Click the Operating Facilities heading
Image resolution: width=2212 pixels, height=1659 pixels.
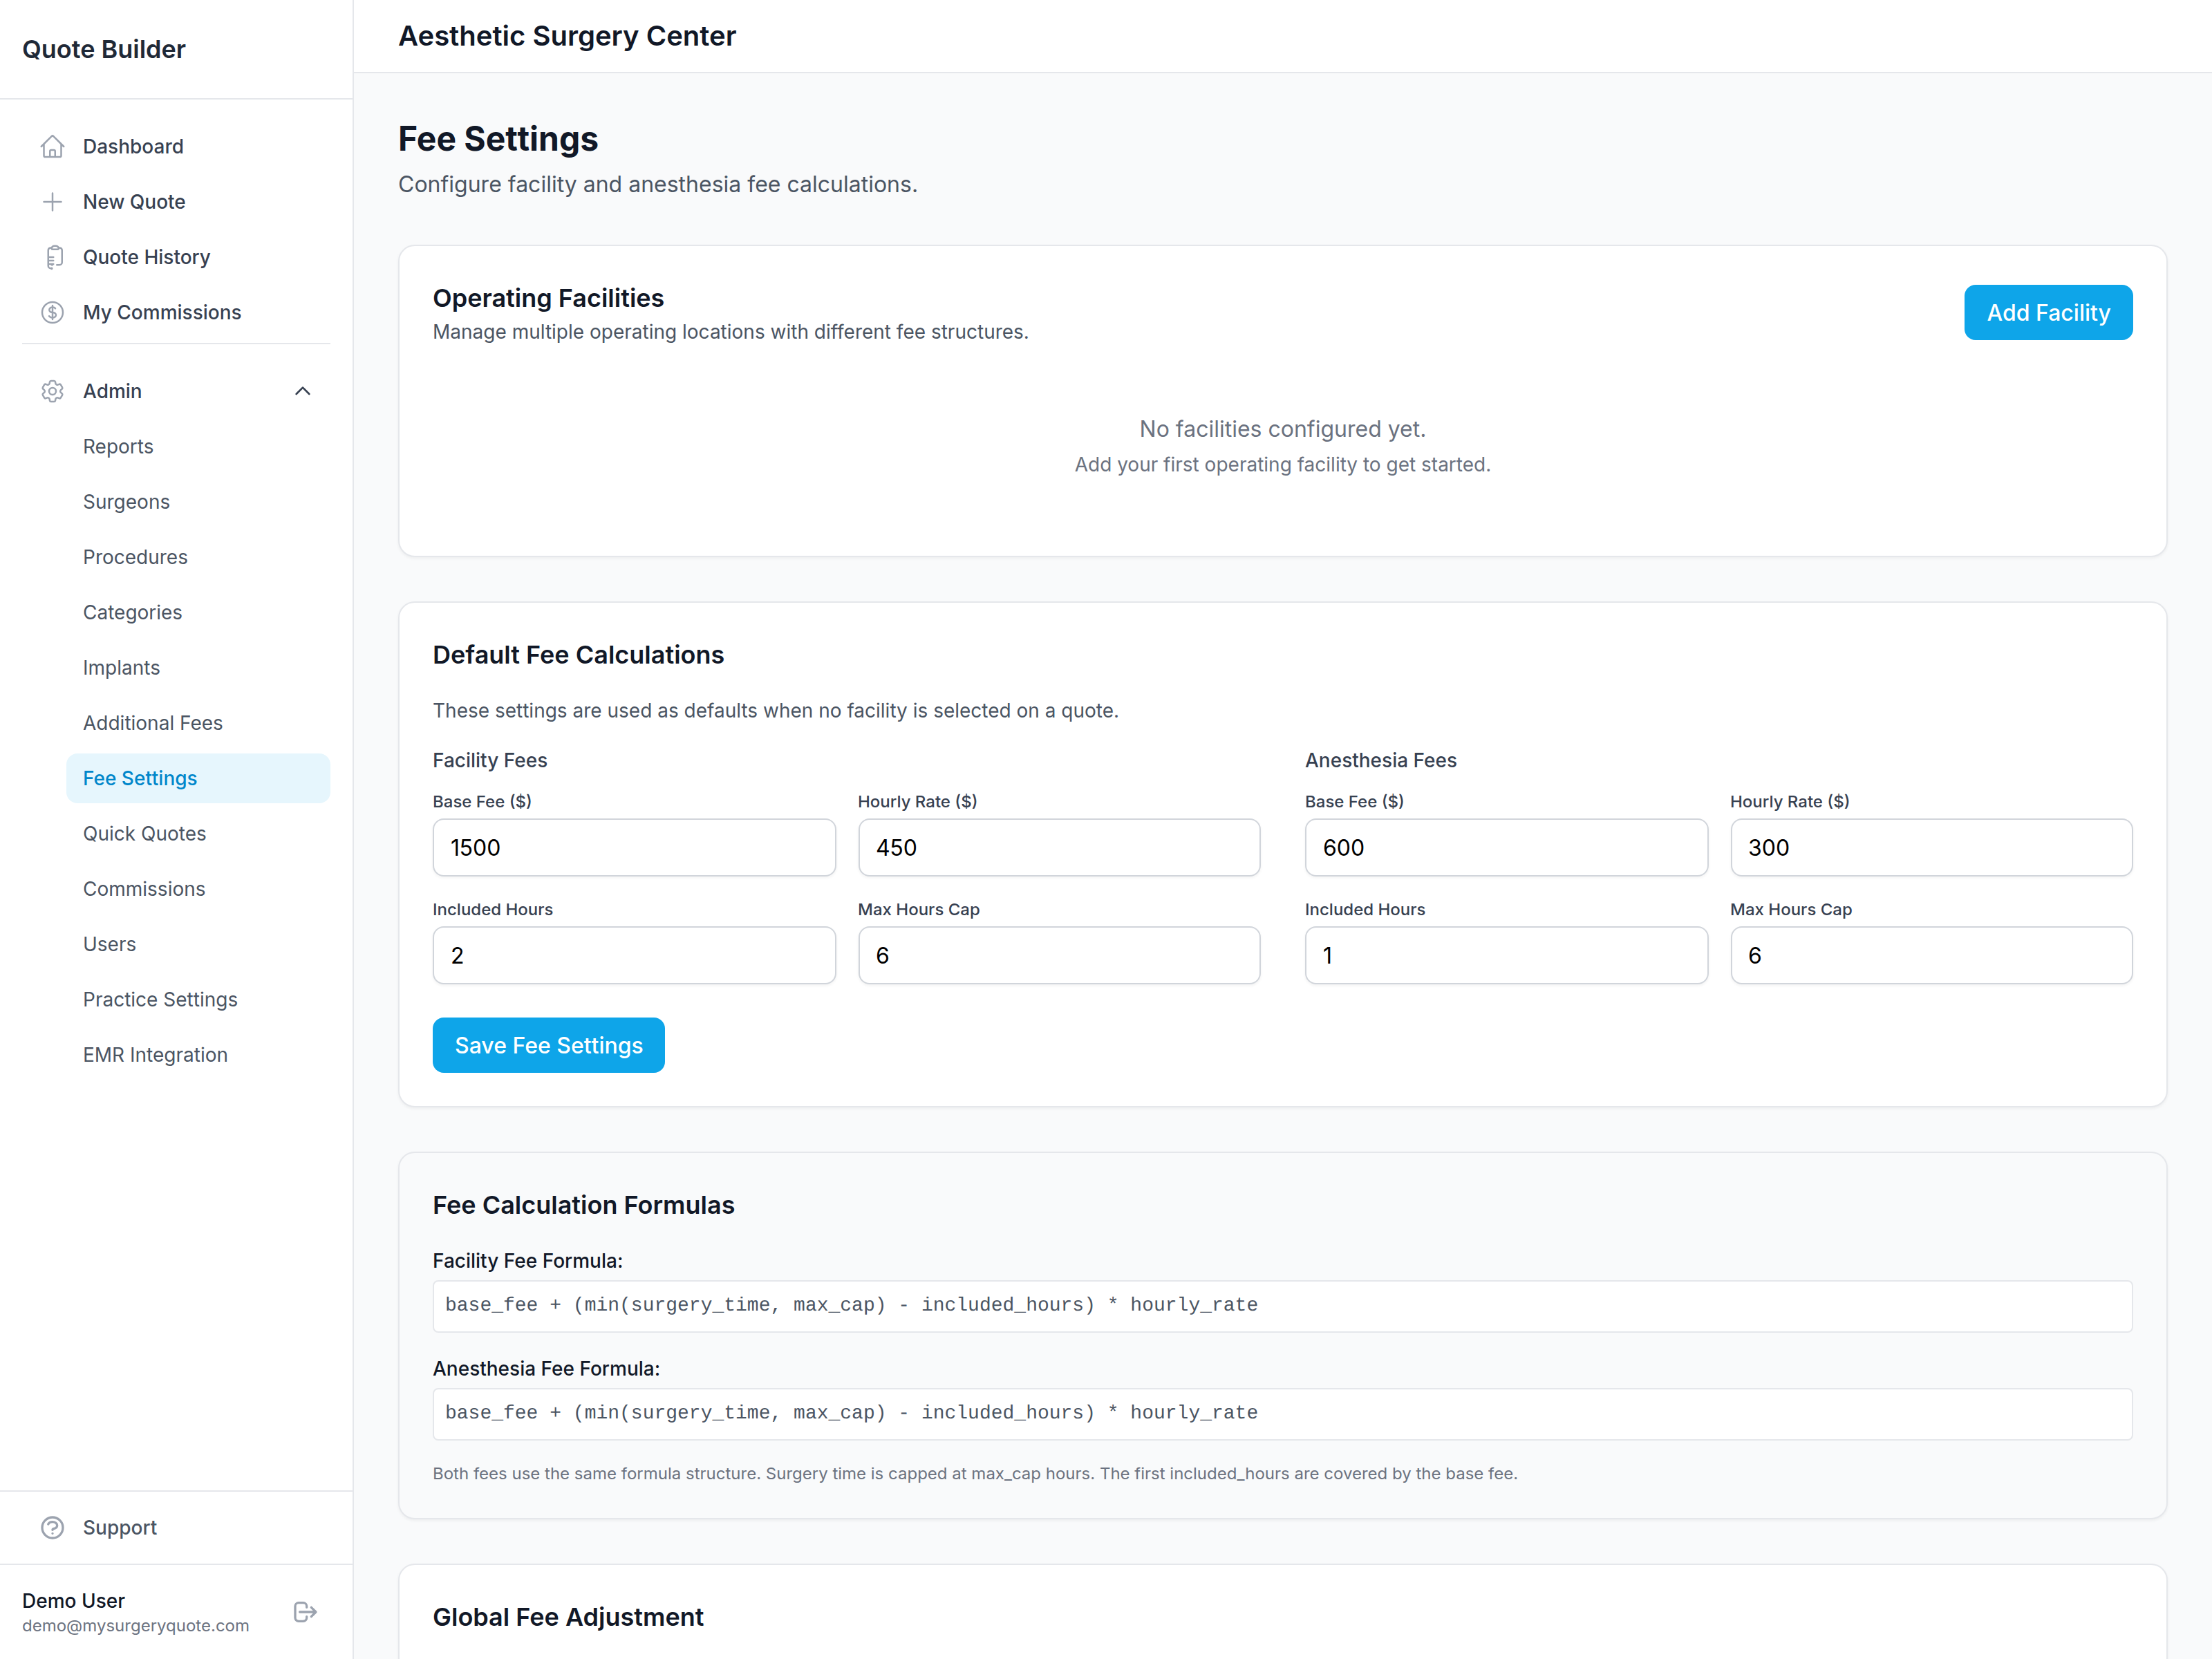point(548,298)
